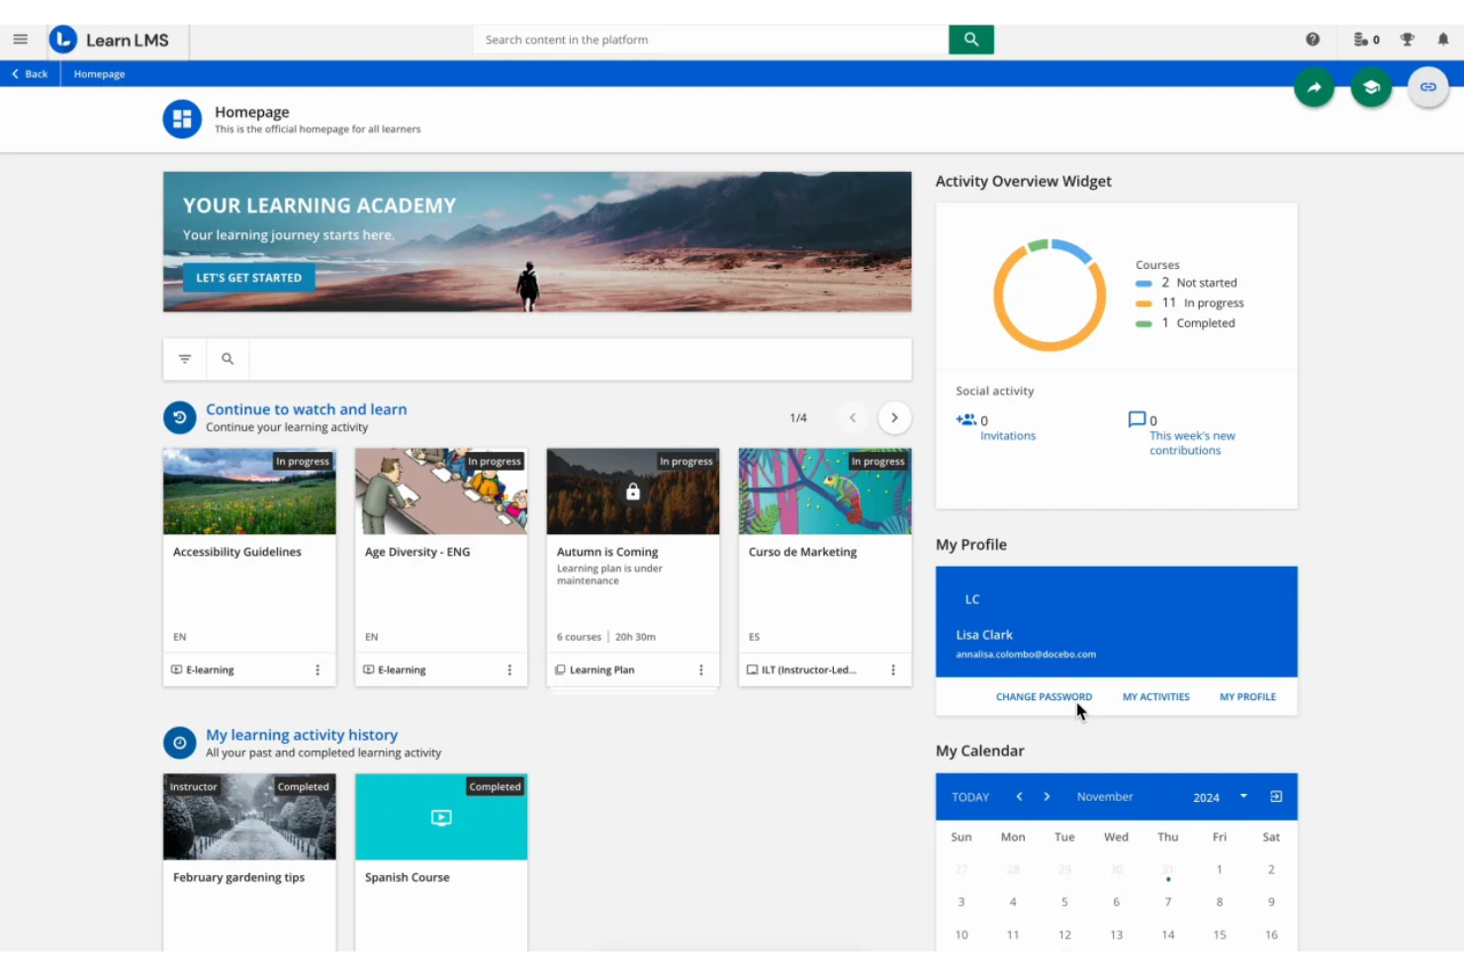This screenshot has width=1464, height=976.
Task: Open the options menu on Accessibility Guidelines card
Action: (318, 669)
